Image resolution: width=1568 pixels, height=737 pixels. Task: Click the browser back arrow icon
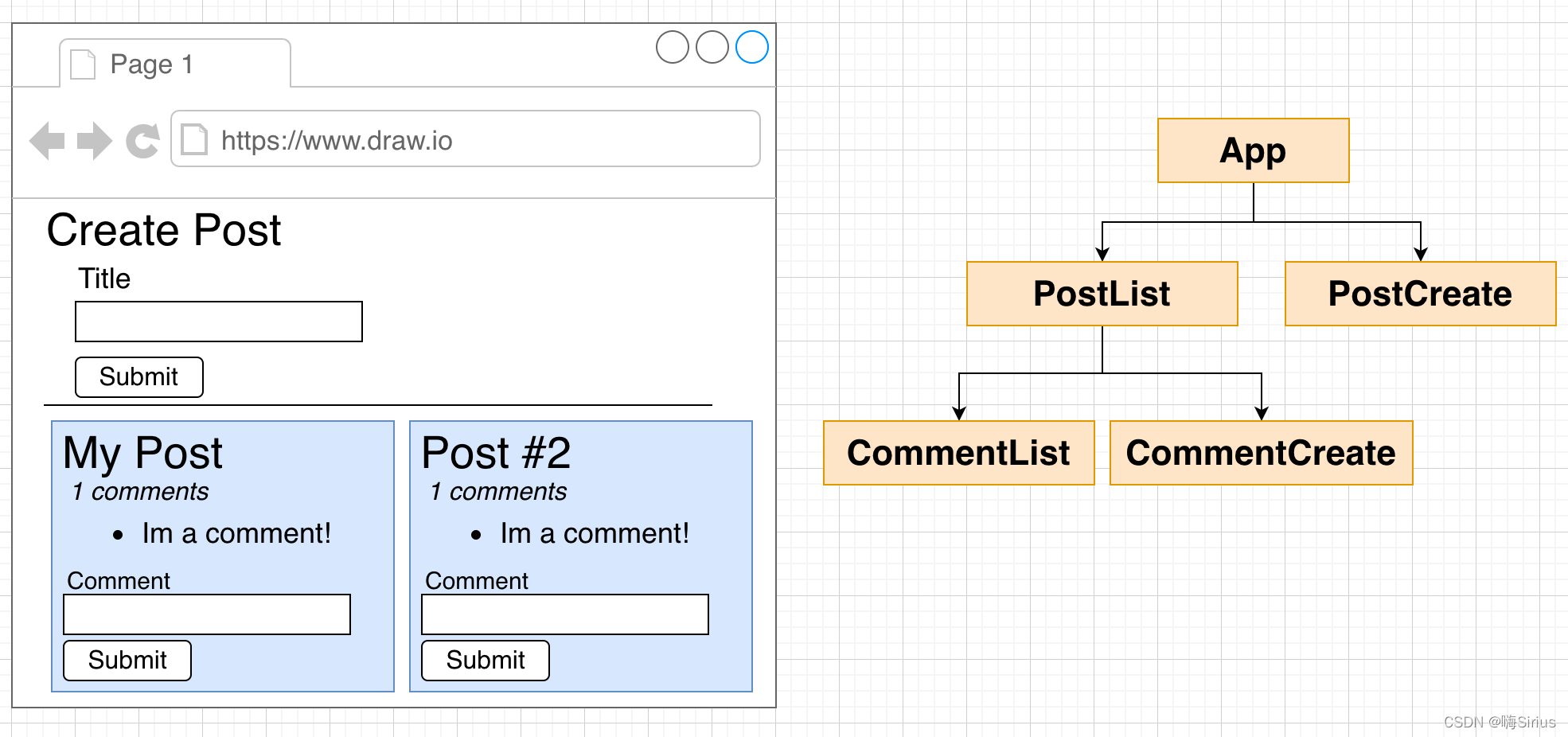coord(47,141)
